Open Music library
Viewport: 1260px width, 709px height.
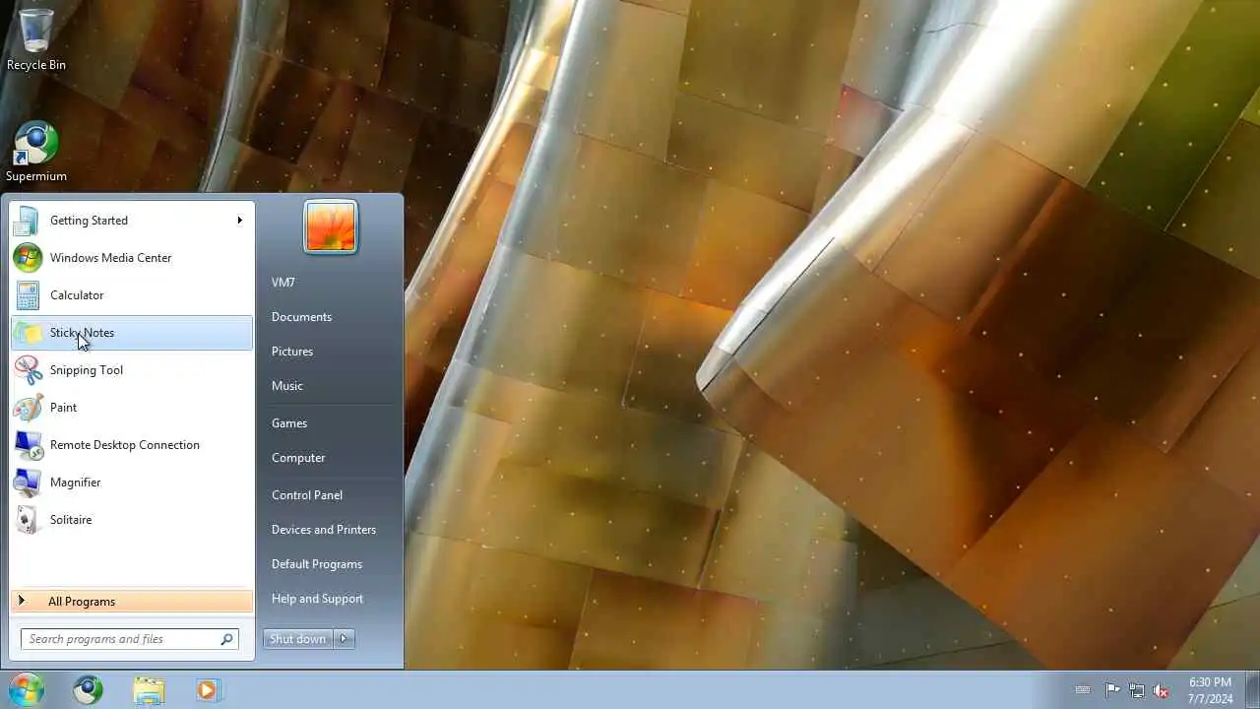click(x=331, y=386)
